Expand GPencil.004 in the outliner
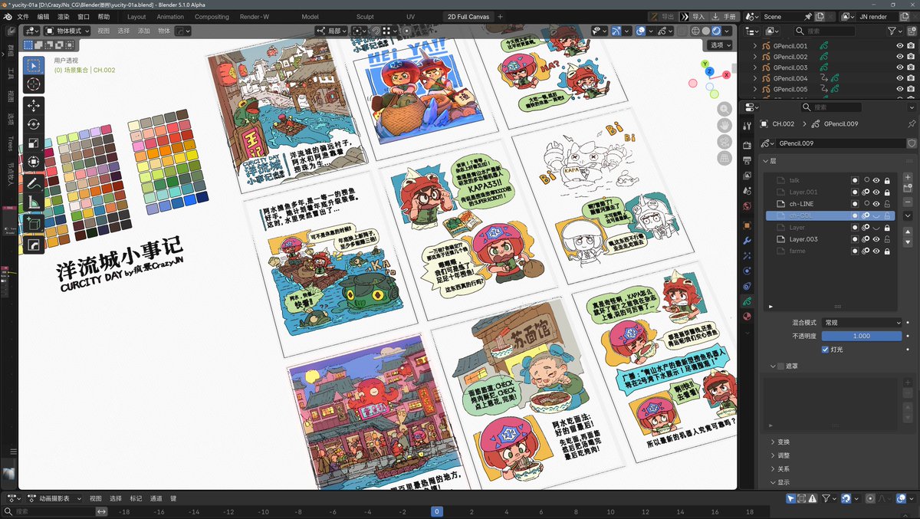This screenshot has width=920, height=519. coord(755,78)
